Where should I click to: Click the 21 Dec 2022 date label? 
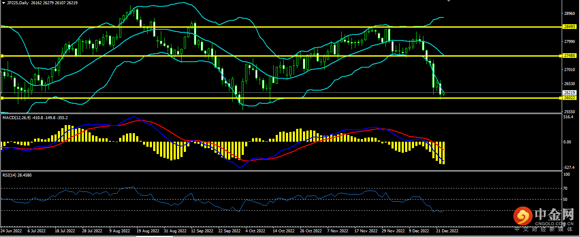click(x=447, y=231)
